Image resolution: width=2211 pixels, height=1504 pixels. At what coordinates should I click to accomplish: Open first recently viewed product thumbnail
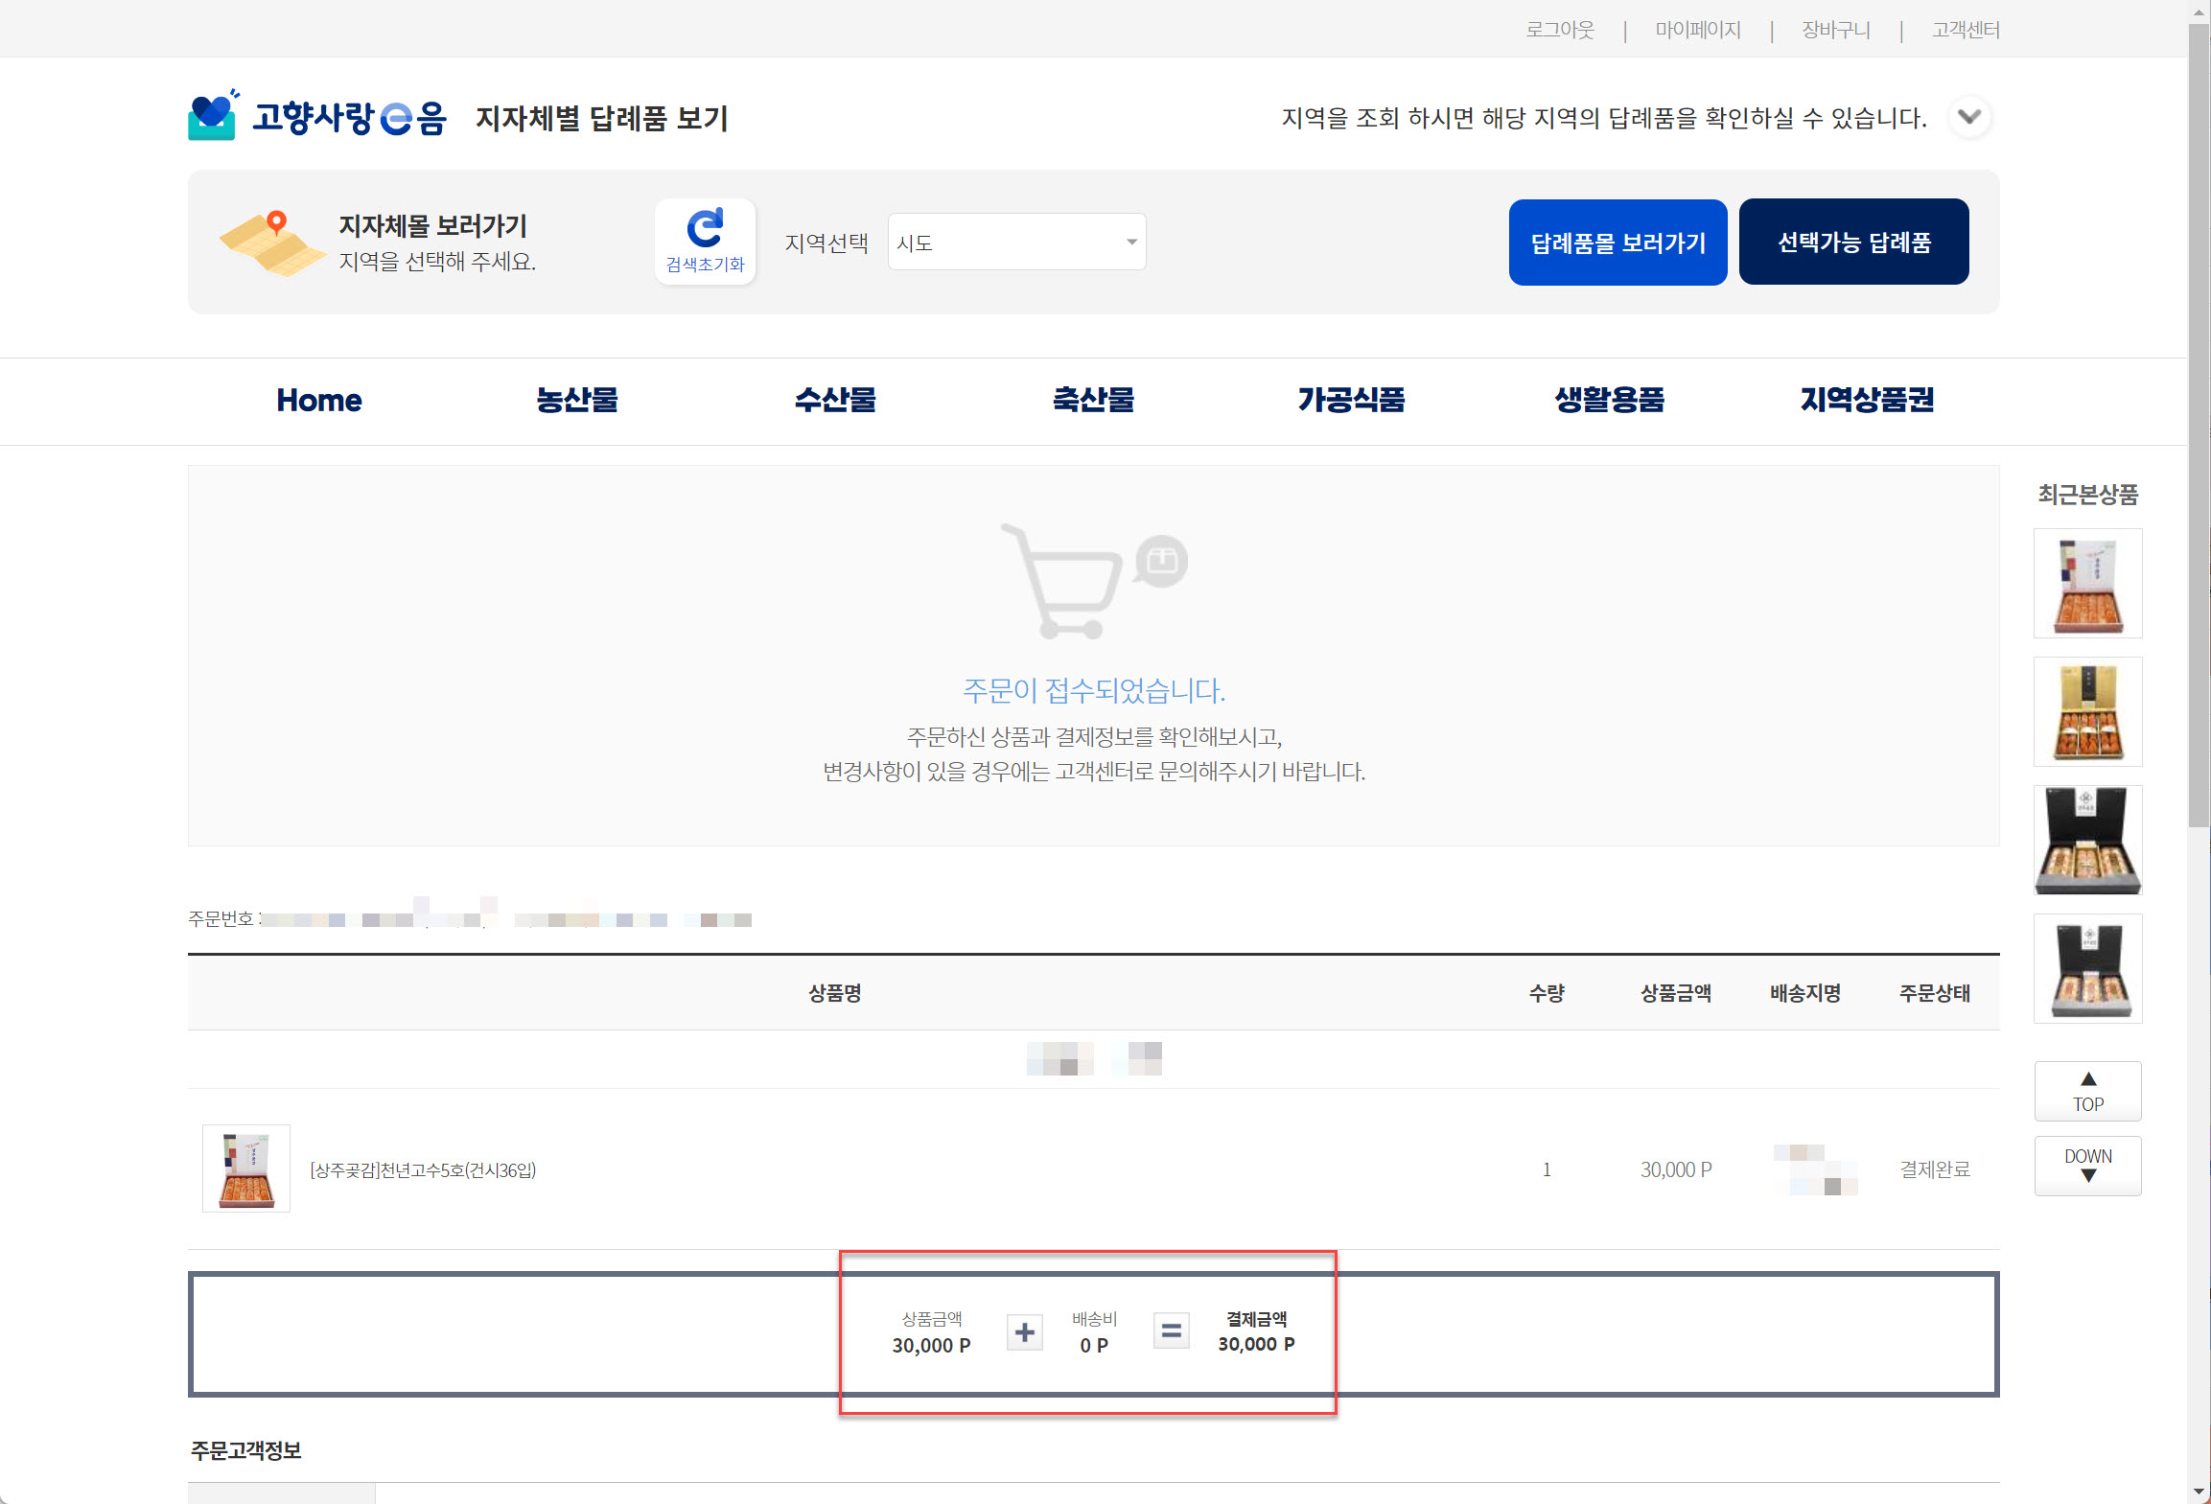[2087, 583]
